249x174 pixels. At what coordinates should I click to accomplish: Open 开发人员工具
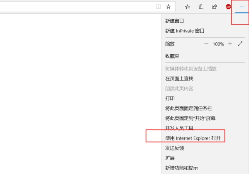[179, 128]
